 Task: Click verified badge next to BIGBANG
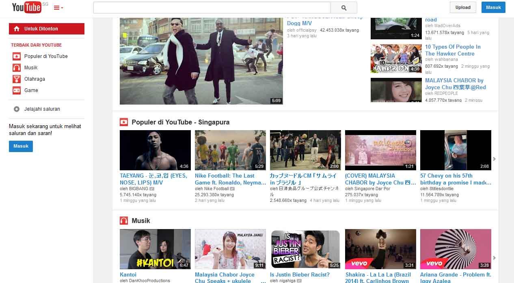pos(151,189)
